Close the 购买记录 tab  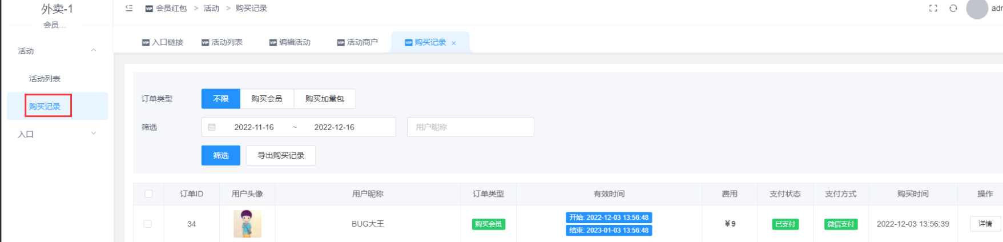tap(454, 43)
